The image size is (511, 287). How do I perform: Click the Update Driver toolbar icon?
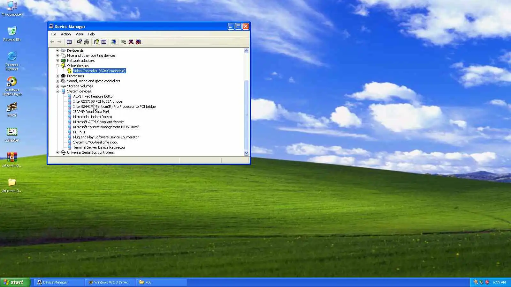point(123,42)
